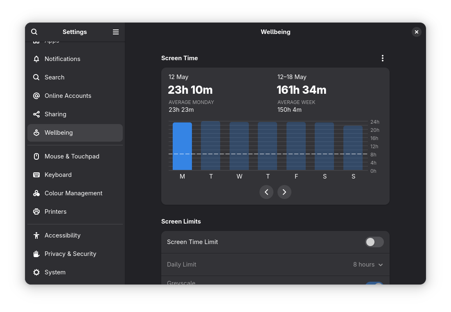
Task: Open the Daily Limit duration dropdown
Action: click(368, 265)
